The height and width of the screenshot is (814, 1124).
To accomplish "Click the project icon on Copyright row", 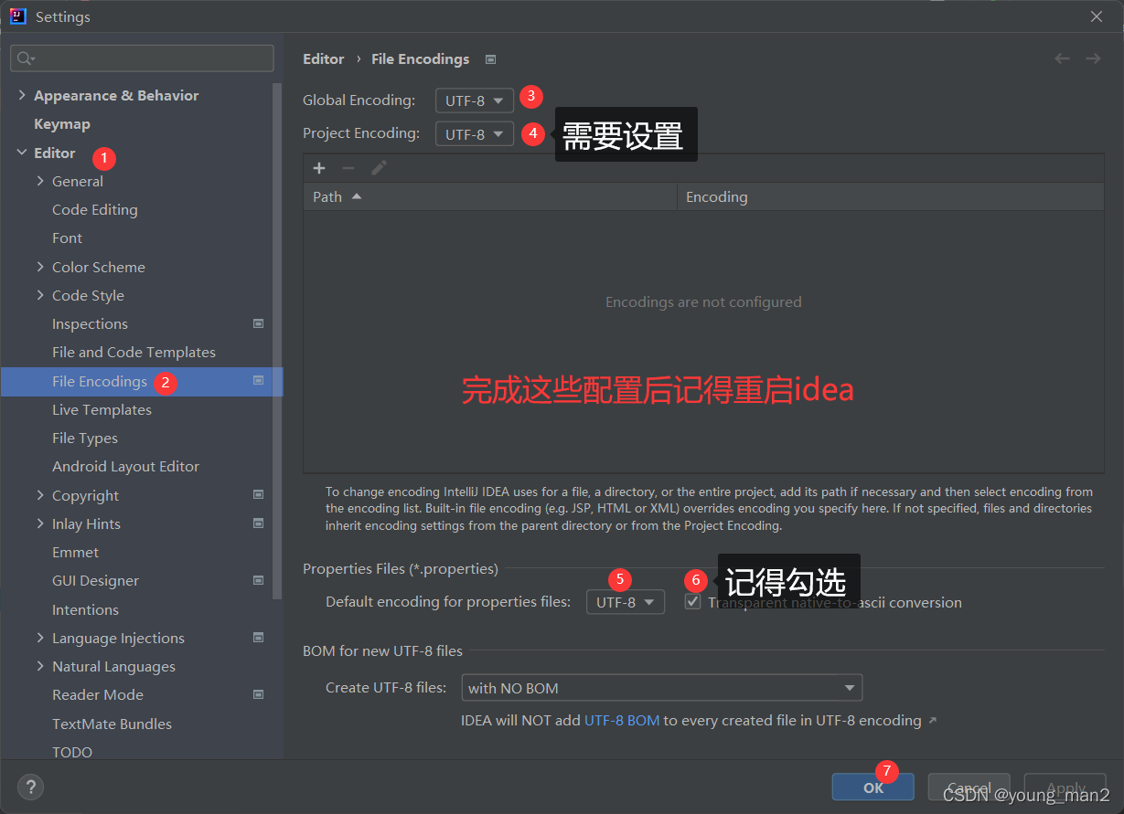I will 259,495.
